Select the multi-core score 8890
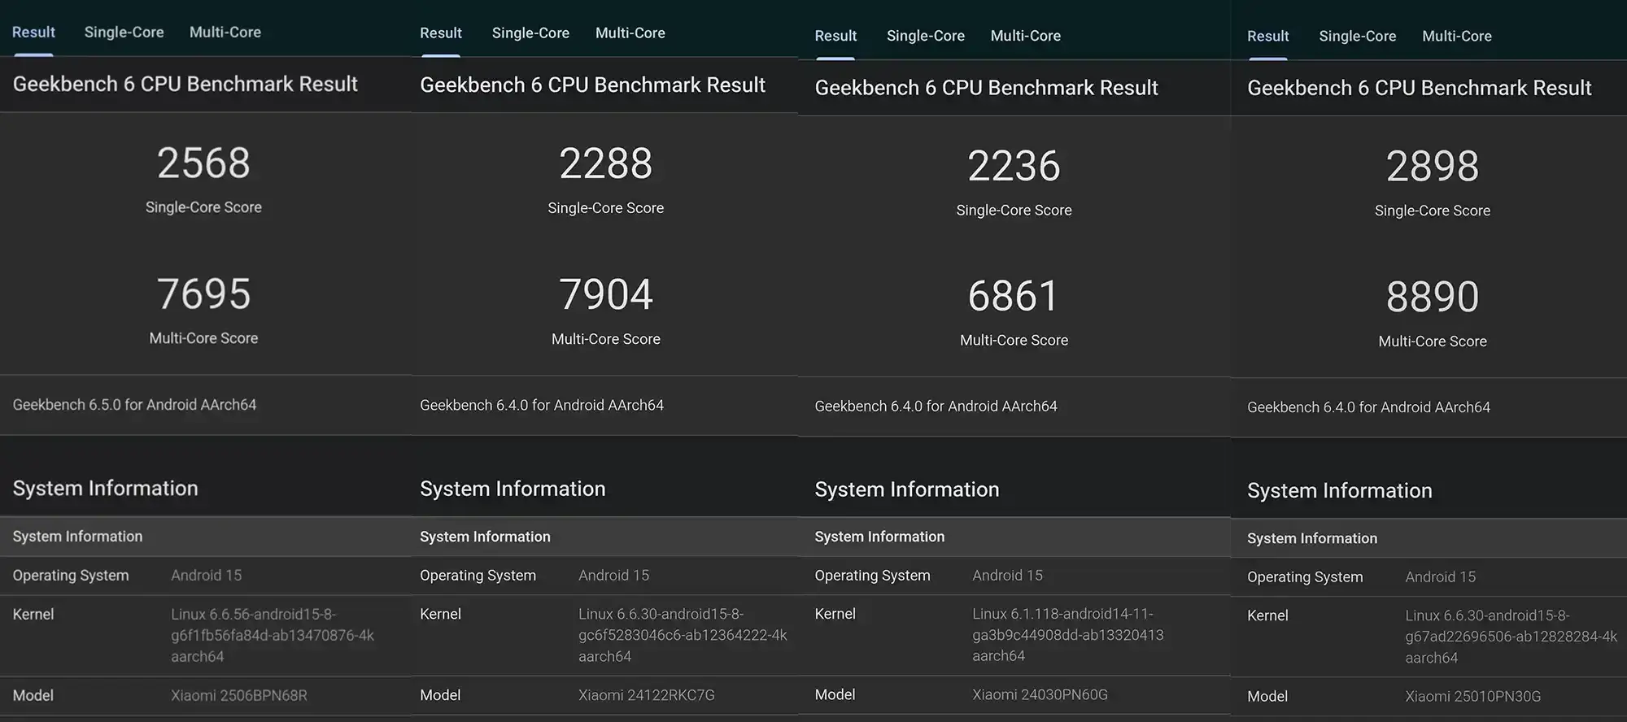This screenshot has height=722, width=1627. 1433,298
